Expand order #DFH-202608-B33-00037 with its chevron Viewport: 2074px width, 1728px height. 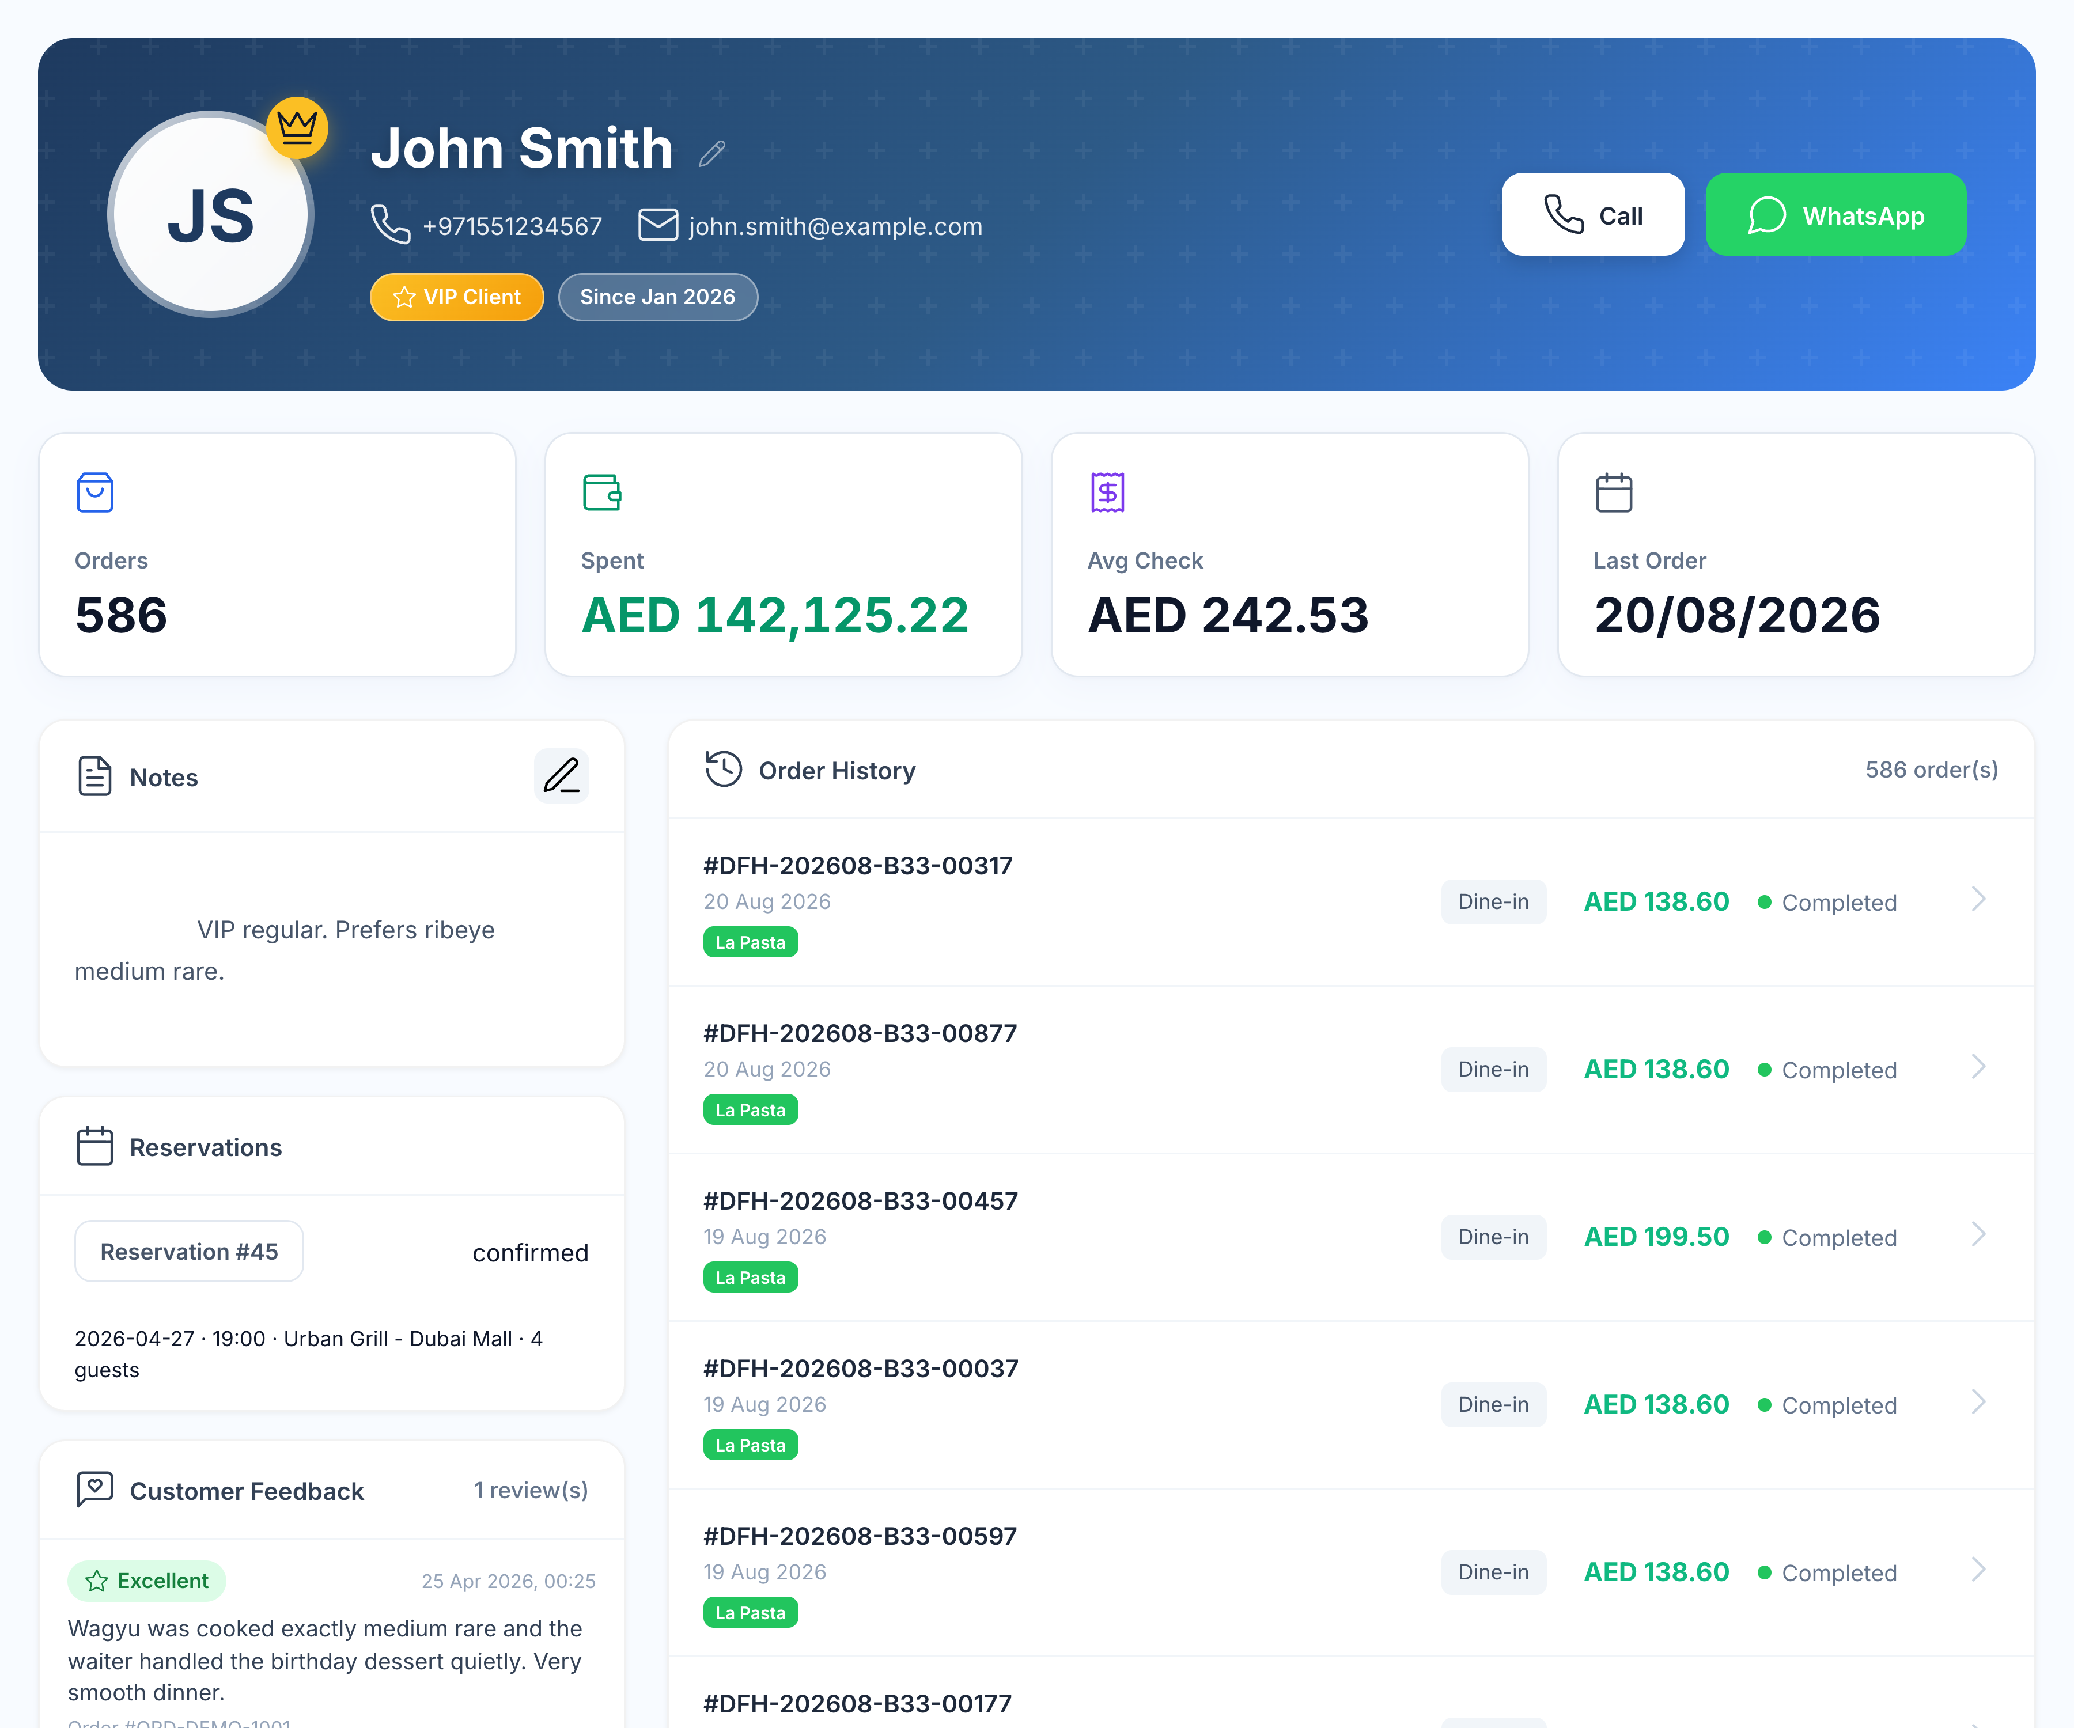click(1978, 1402)
